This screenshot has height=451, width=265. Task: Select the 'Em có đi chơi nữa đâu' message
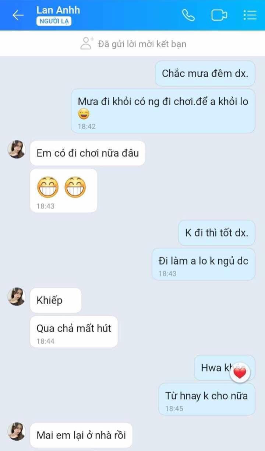[x=88, y=153]
